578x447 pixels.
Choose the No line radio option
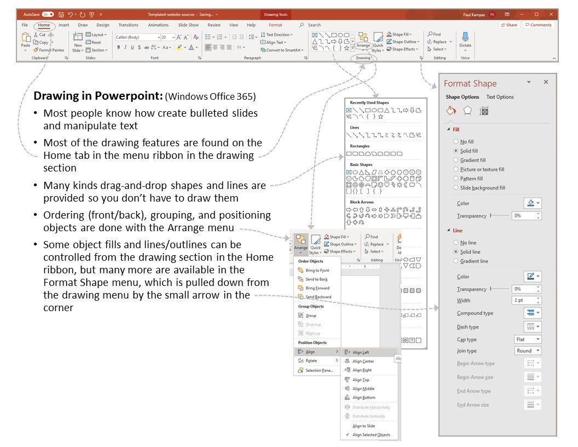tap(456, 242)
